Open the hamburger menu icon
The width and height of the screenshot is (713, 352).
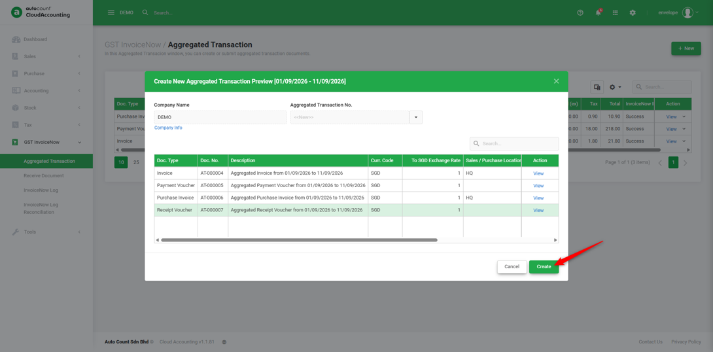111,12
